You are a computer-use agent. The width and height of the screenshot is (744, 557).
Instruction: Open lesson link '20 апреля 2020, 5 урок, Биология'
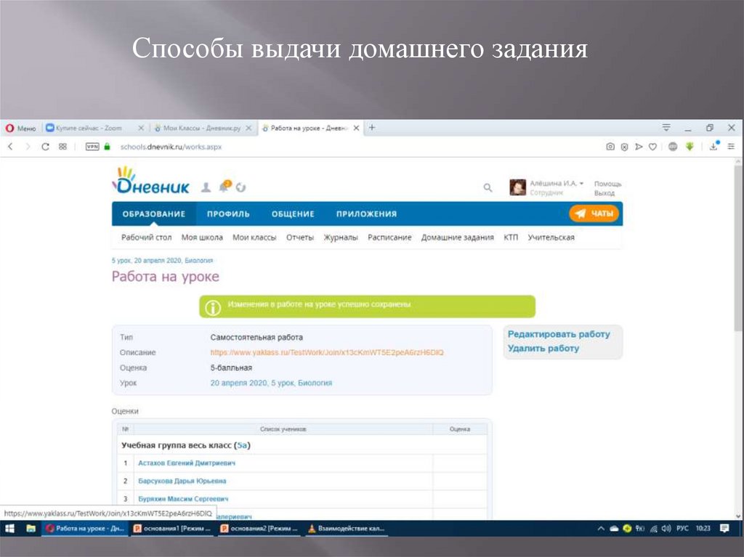coord(271,383)
